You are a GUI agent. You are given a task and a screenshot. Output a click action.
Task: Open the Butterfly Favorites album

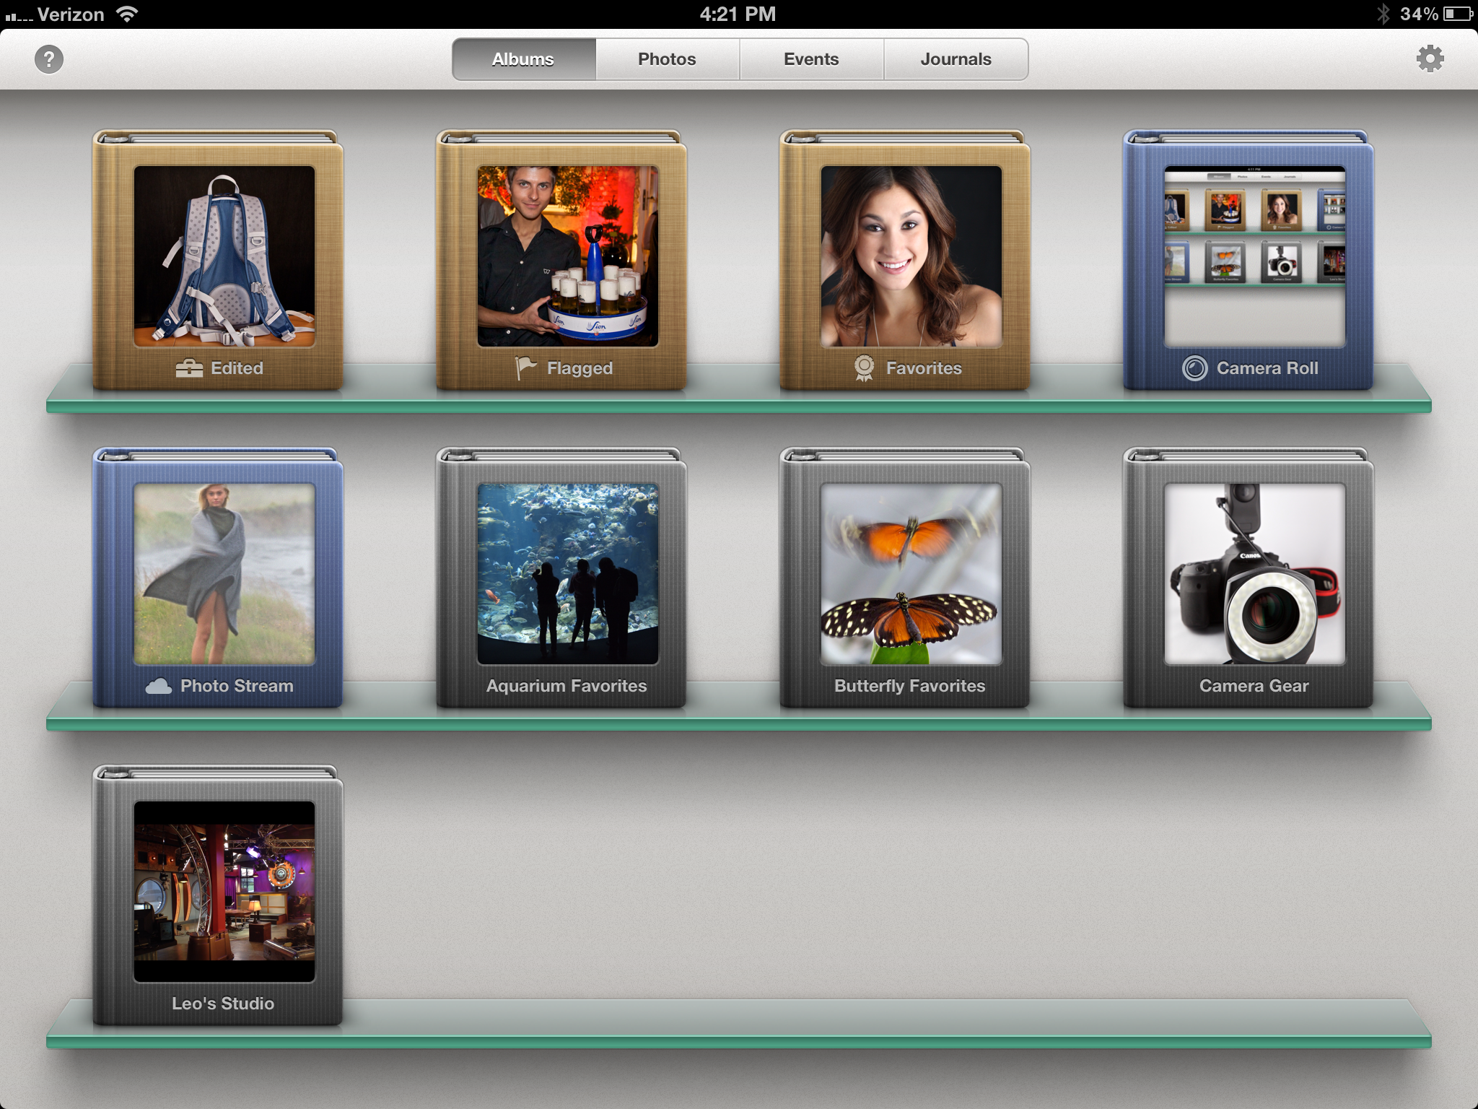coord(911,575)
